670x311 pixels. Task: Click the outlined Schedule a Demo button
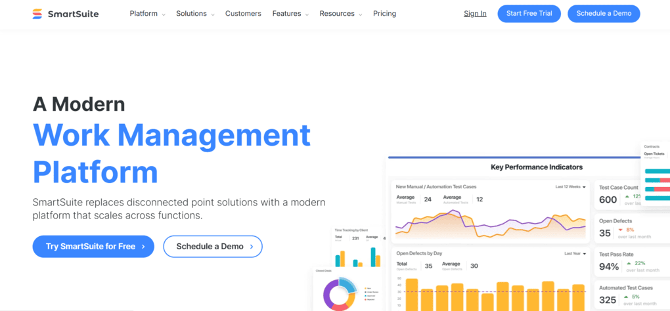coord(213,247)
